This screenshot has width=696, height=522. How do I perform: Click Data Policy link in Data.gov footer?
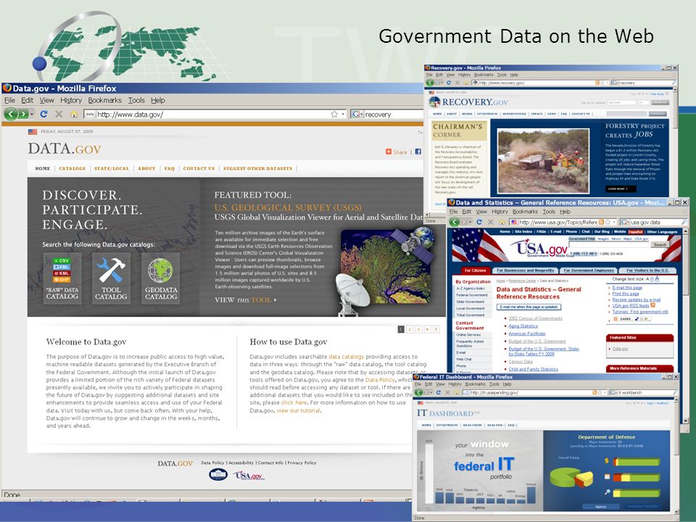[x=212, y=463]
